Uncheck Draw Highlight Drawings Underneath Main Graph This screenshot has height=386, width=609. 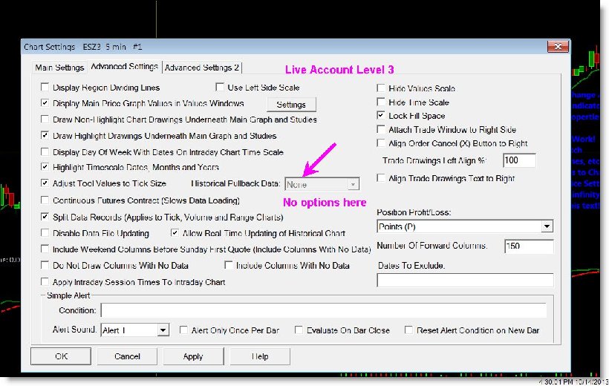pos(45,136)
